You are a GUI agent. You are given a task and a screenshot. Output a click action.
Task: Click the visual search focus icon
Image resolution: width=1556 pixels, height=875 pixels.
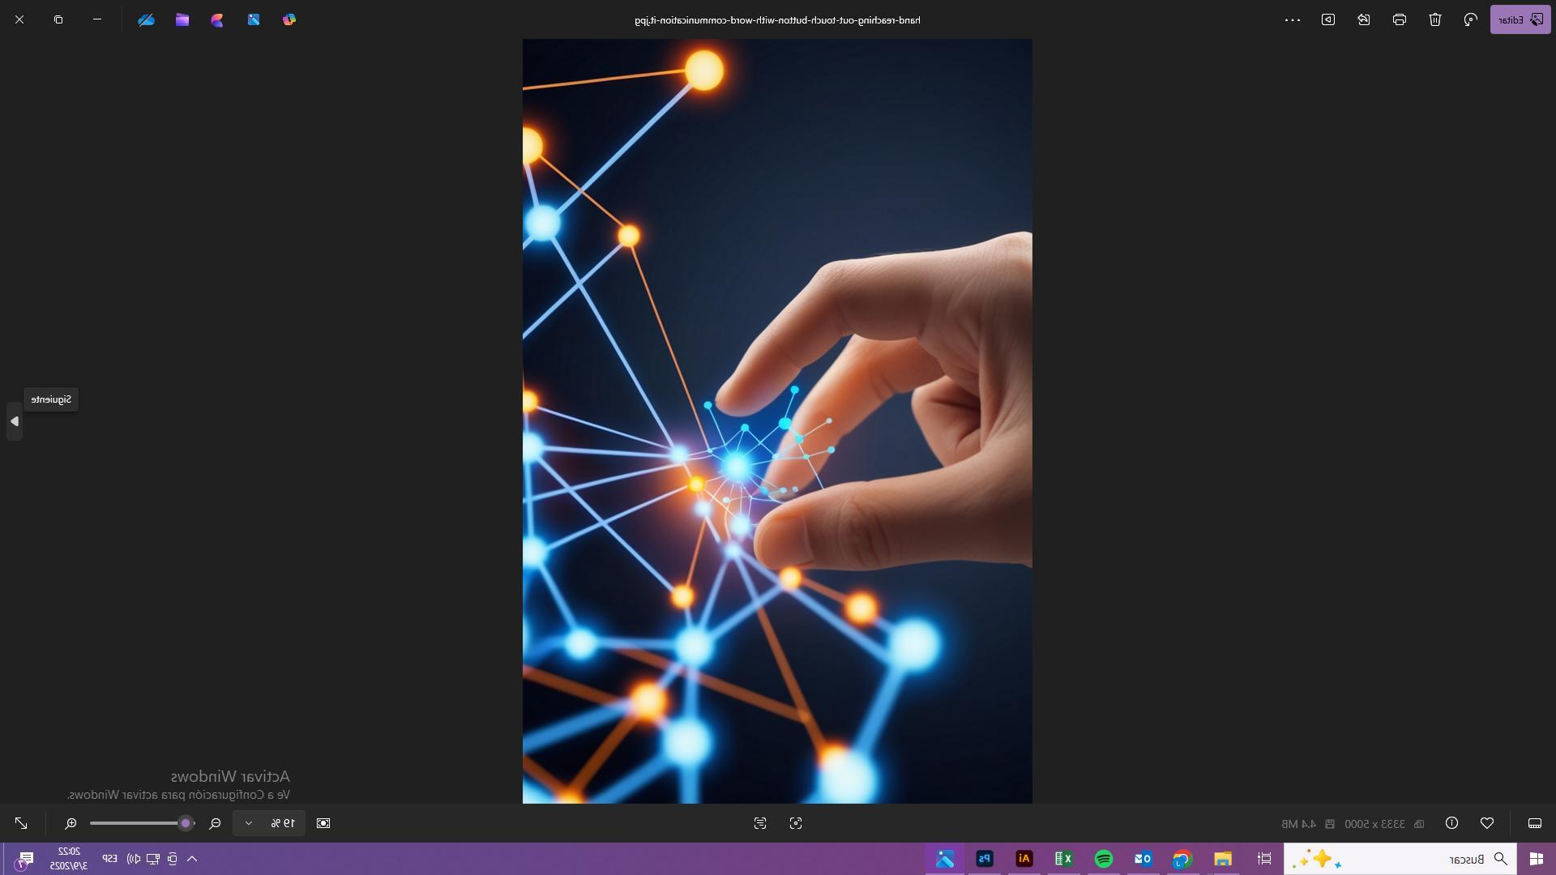796,823
